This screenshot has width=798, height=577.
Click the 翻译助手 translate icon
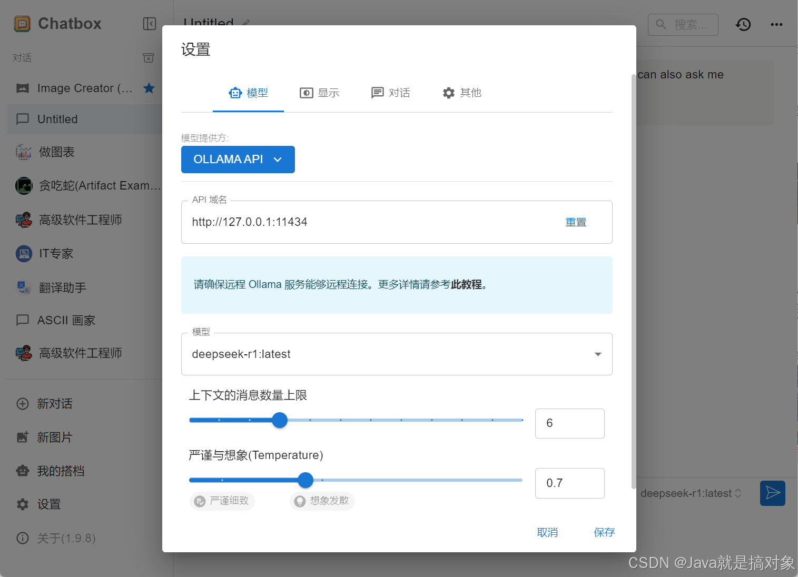pyautogui.click(x=24, y=287)
